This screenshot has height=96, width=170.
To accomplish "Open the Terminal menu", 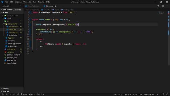I will (41, 2).
